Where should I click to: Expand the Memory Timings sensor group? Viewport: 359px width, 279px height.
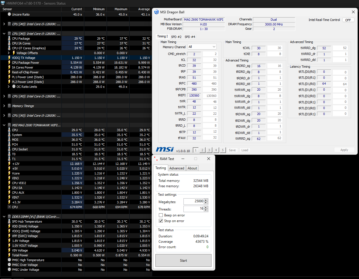(4, 106)
